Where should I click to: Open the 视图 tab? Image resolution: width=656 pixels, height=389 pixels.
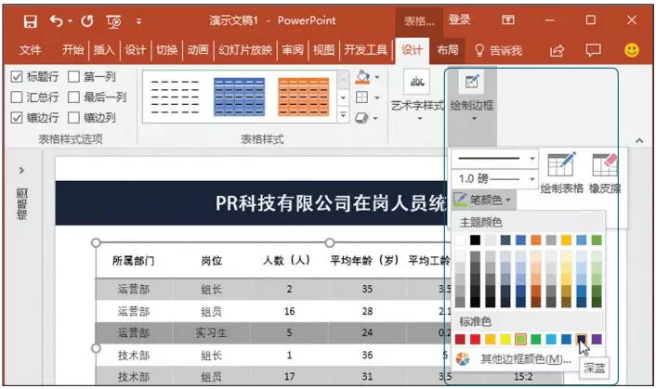(x=323, y=50)
